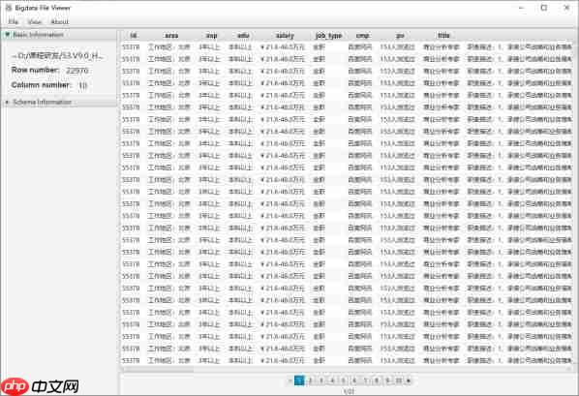Open the About menu
The height and width of the screenshot is (396, 579).
pyautogui.click(x=59, y=22)
